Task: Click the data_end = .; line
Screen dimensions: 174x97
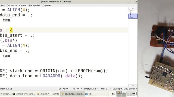Action: pyautogui.click(x=16, y=15)
